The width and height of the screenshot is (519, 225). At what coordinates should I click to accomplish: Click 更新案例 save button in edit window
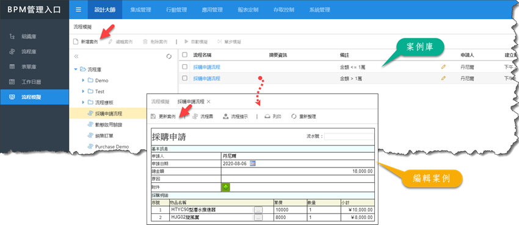[163, 117]
